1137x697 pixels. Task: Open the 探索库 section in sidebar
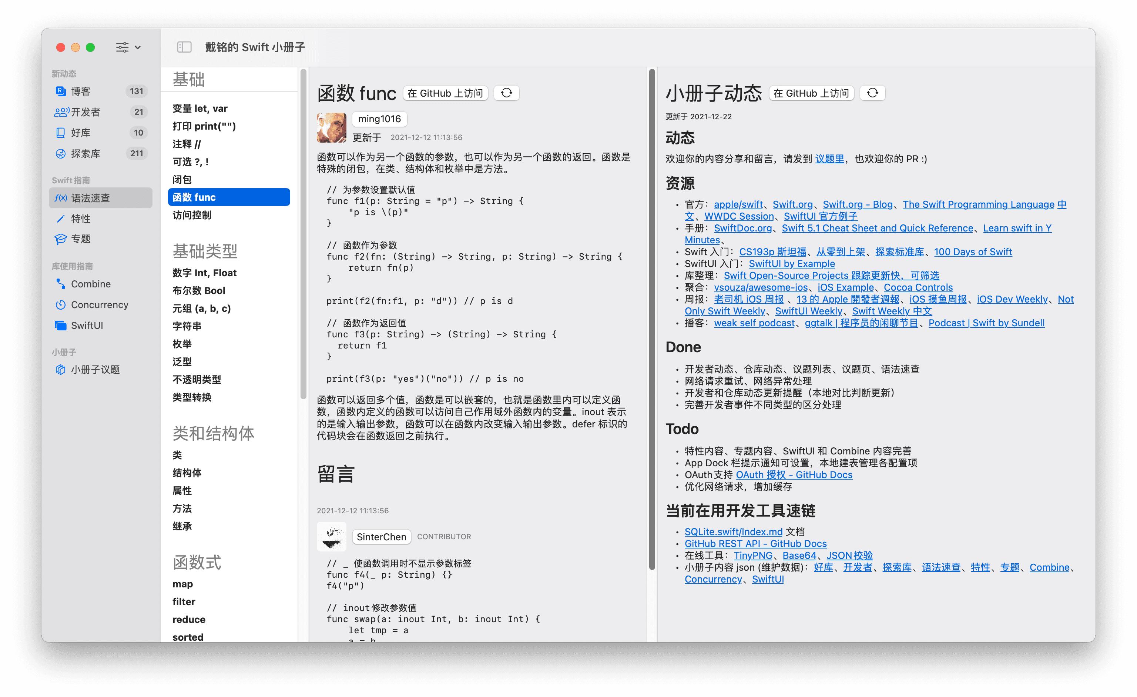[85, 153]
